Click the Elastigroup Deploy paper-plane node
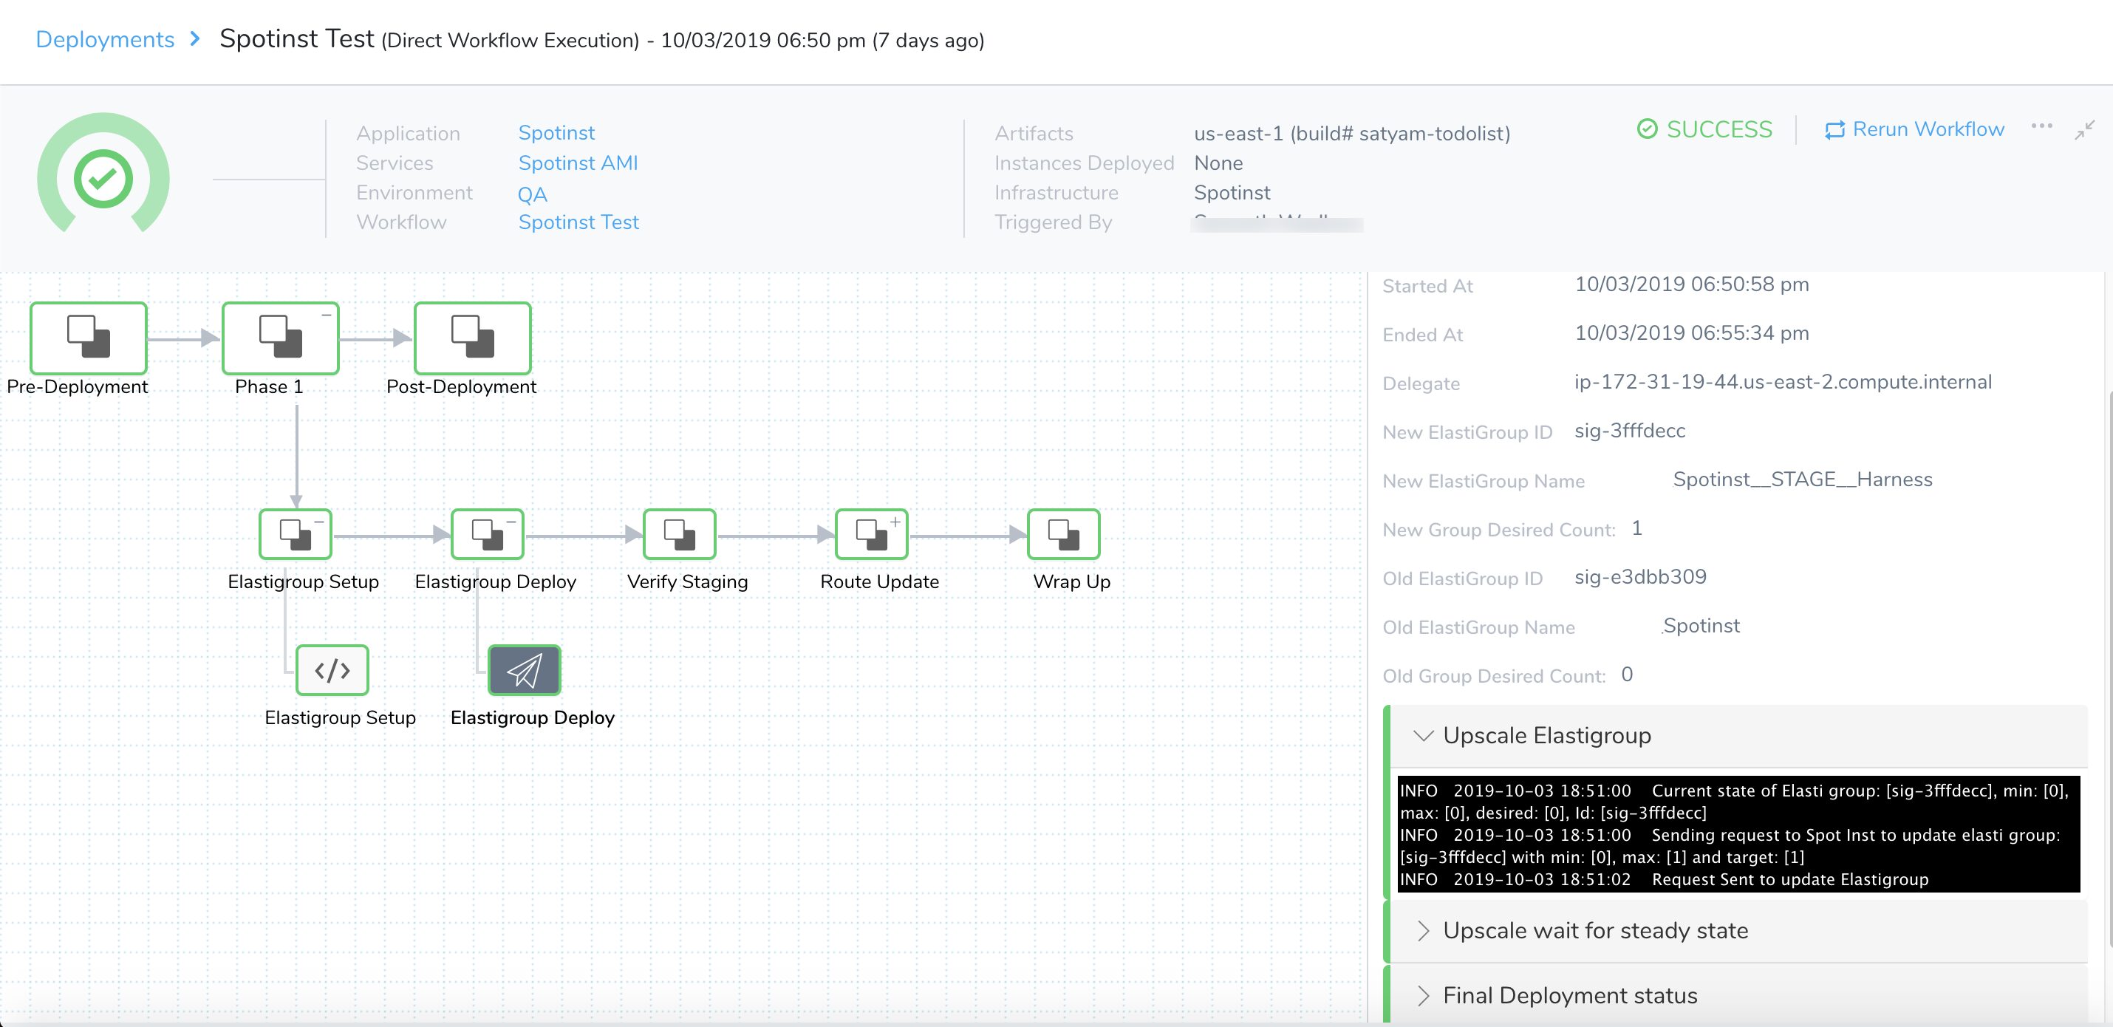 524,670
